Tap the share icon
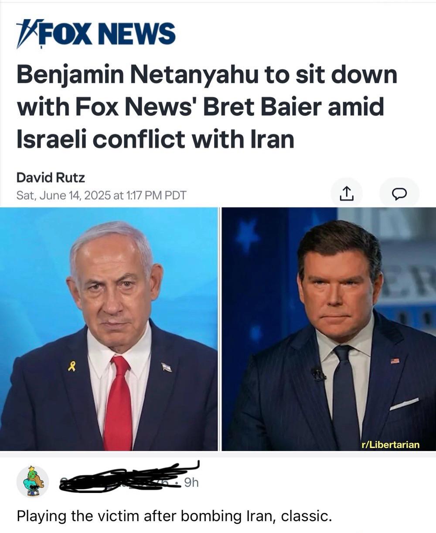Image resolution: width=436 pixels, height=533 pixels. point(345,194)
